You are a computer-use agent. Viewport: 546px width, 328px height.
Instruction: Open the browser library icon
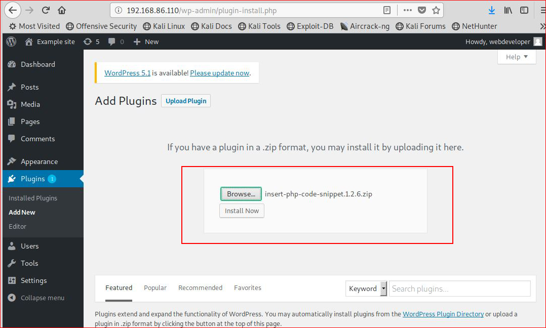508,11
